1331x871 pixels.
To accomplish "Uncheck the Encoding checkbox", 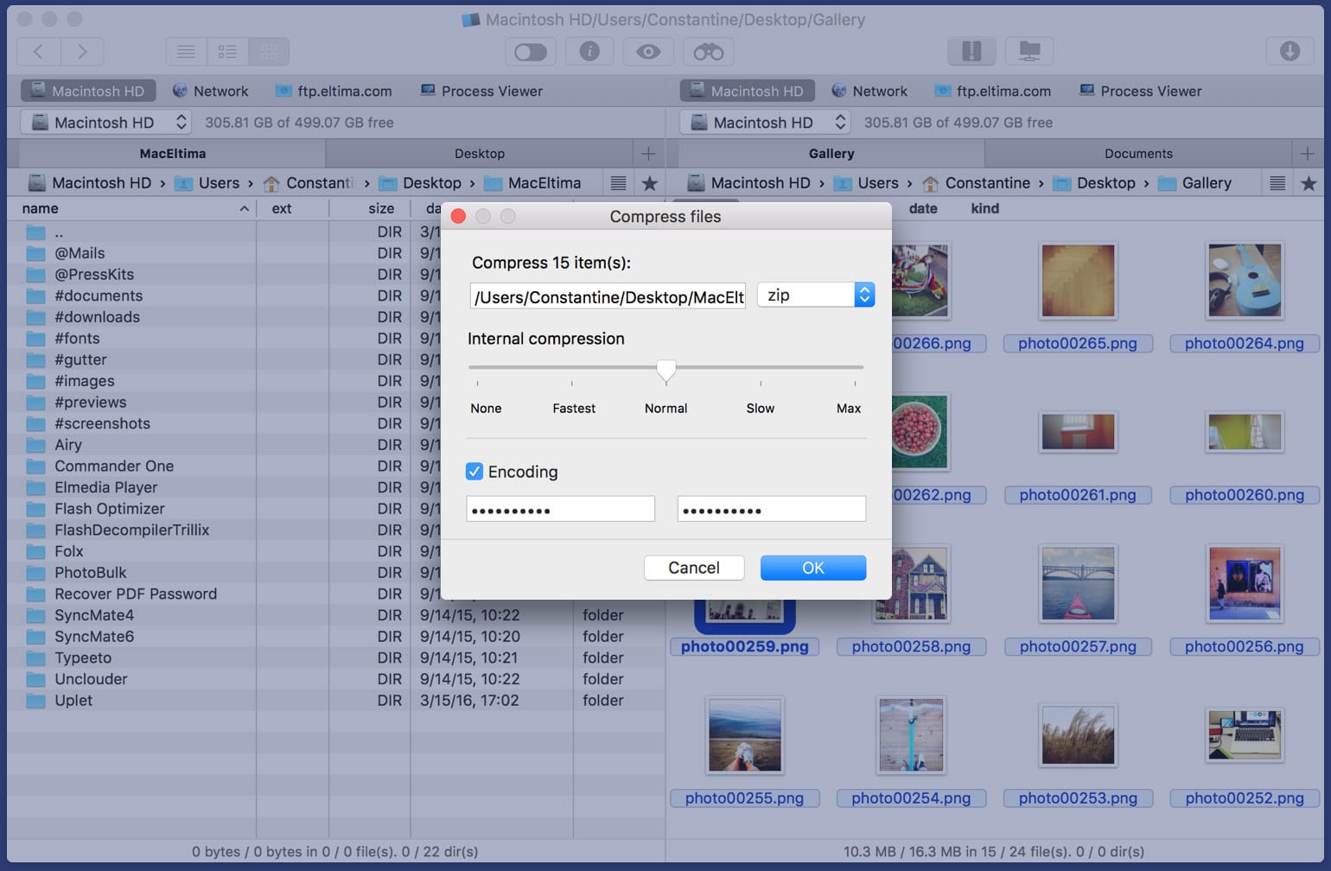I will (x=474, y=472).
